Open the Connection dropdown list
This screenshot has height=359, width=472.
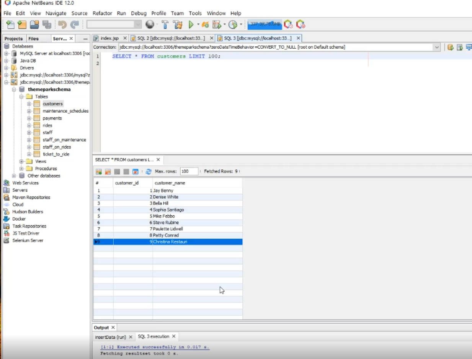click(437, 47)
